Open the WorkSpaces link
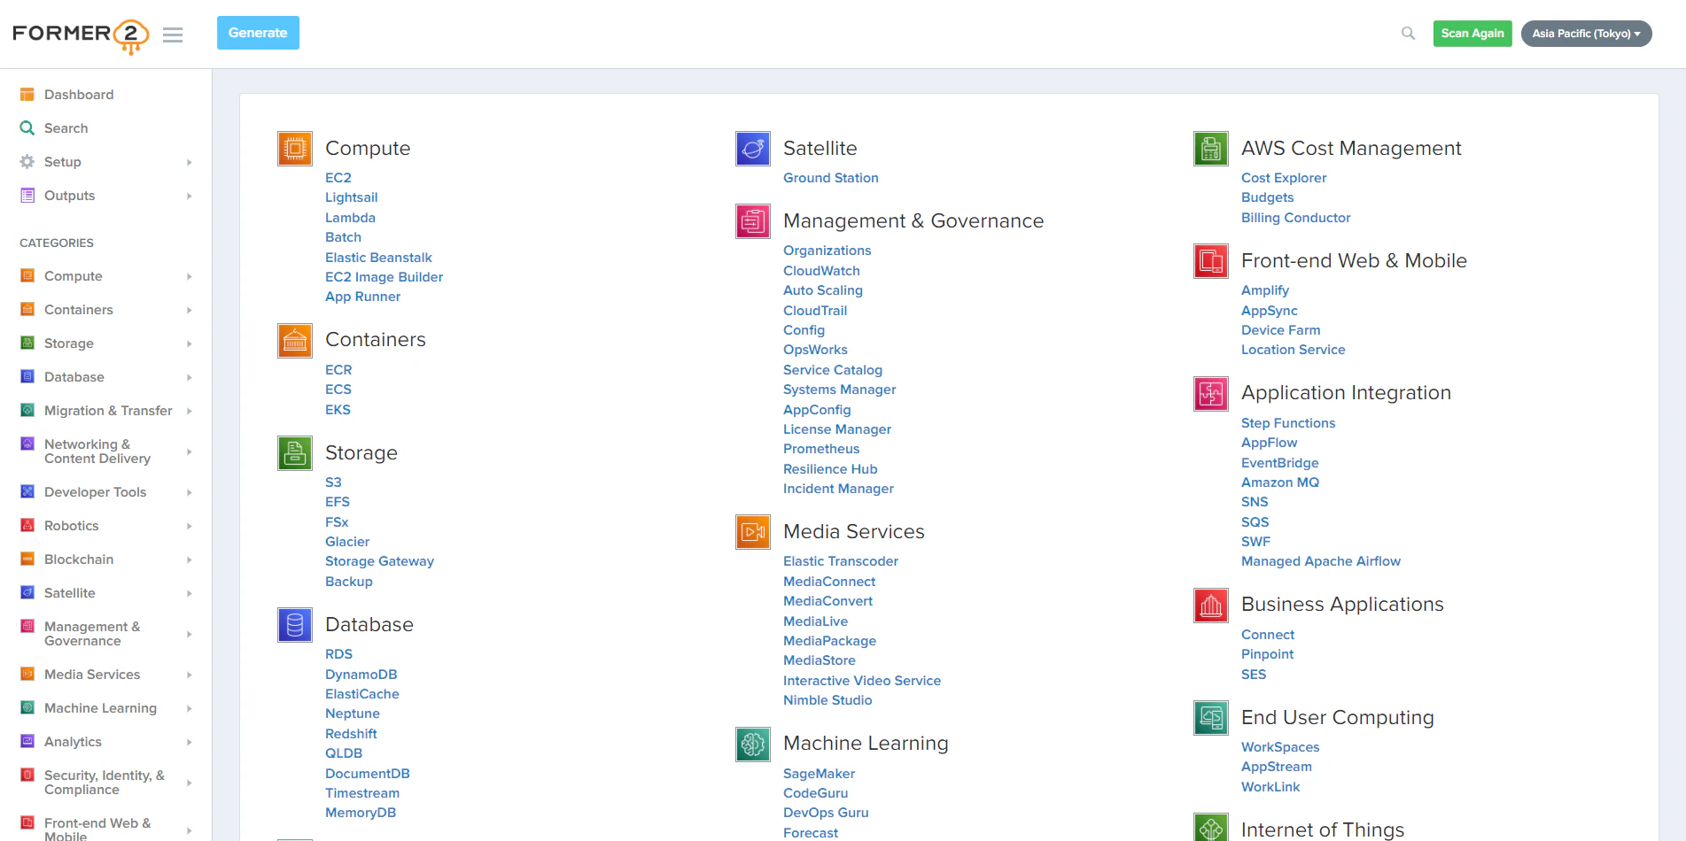This screenshot has width=1686, height=841. tap(1280, 747)
